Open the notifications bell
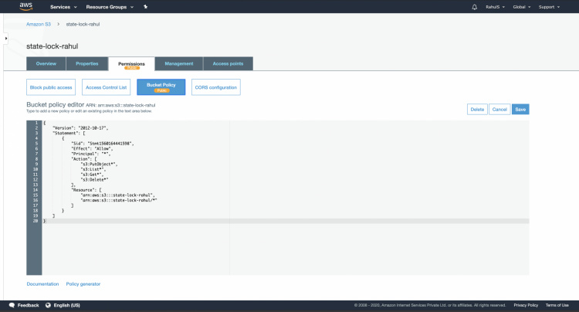The height and width of the screenshot is (312, 579). click(474, 7)
